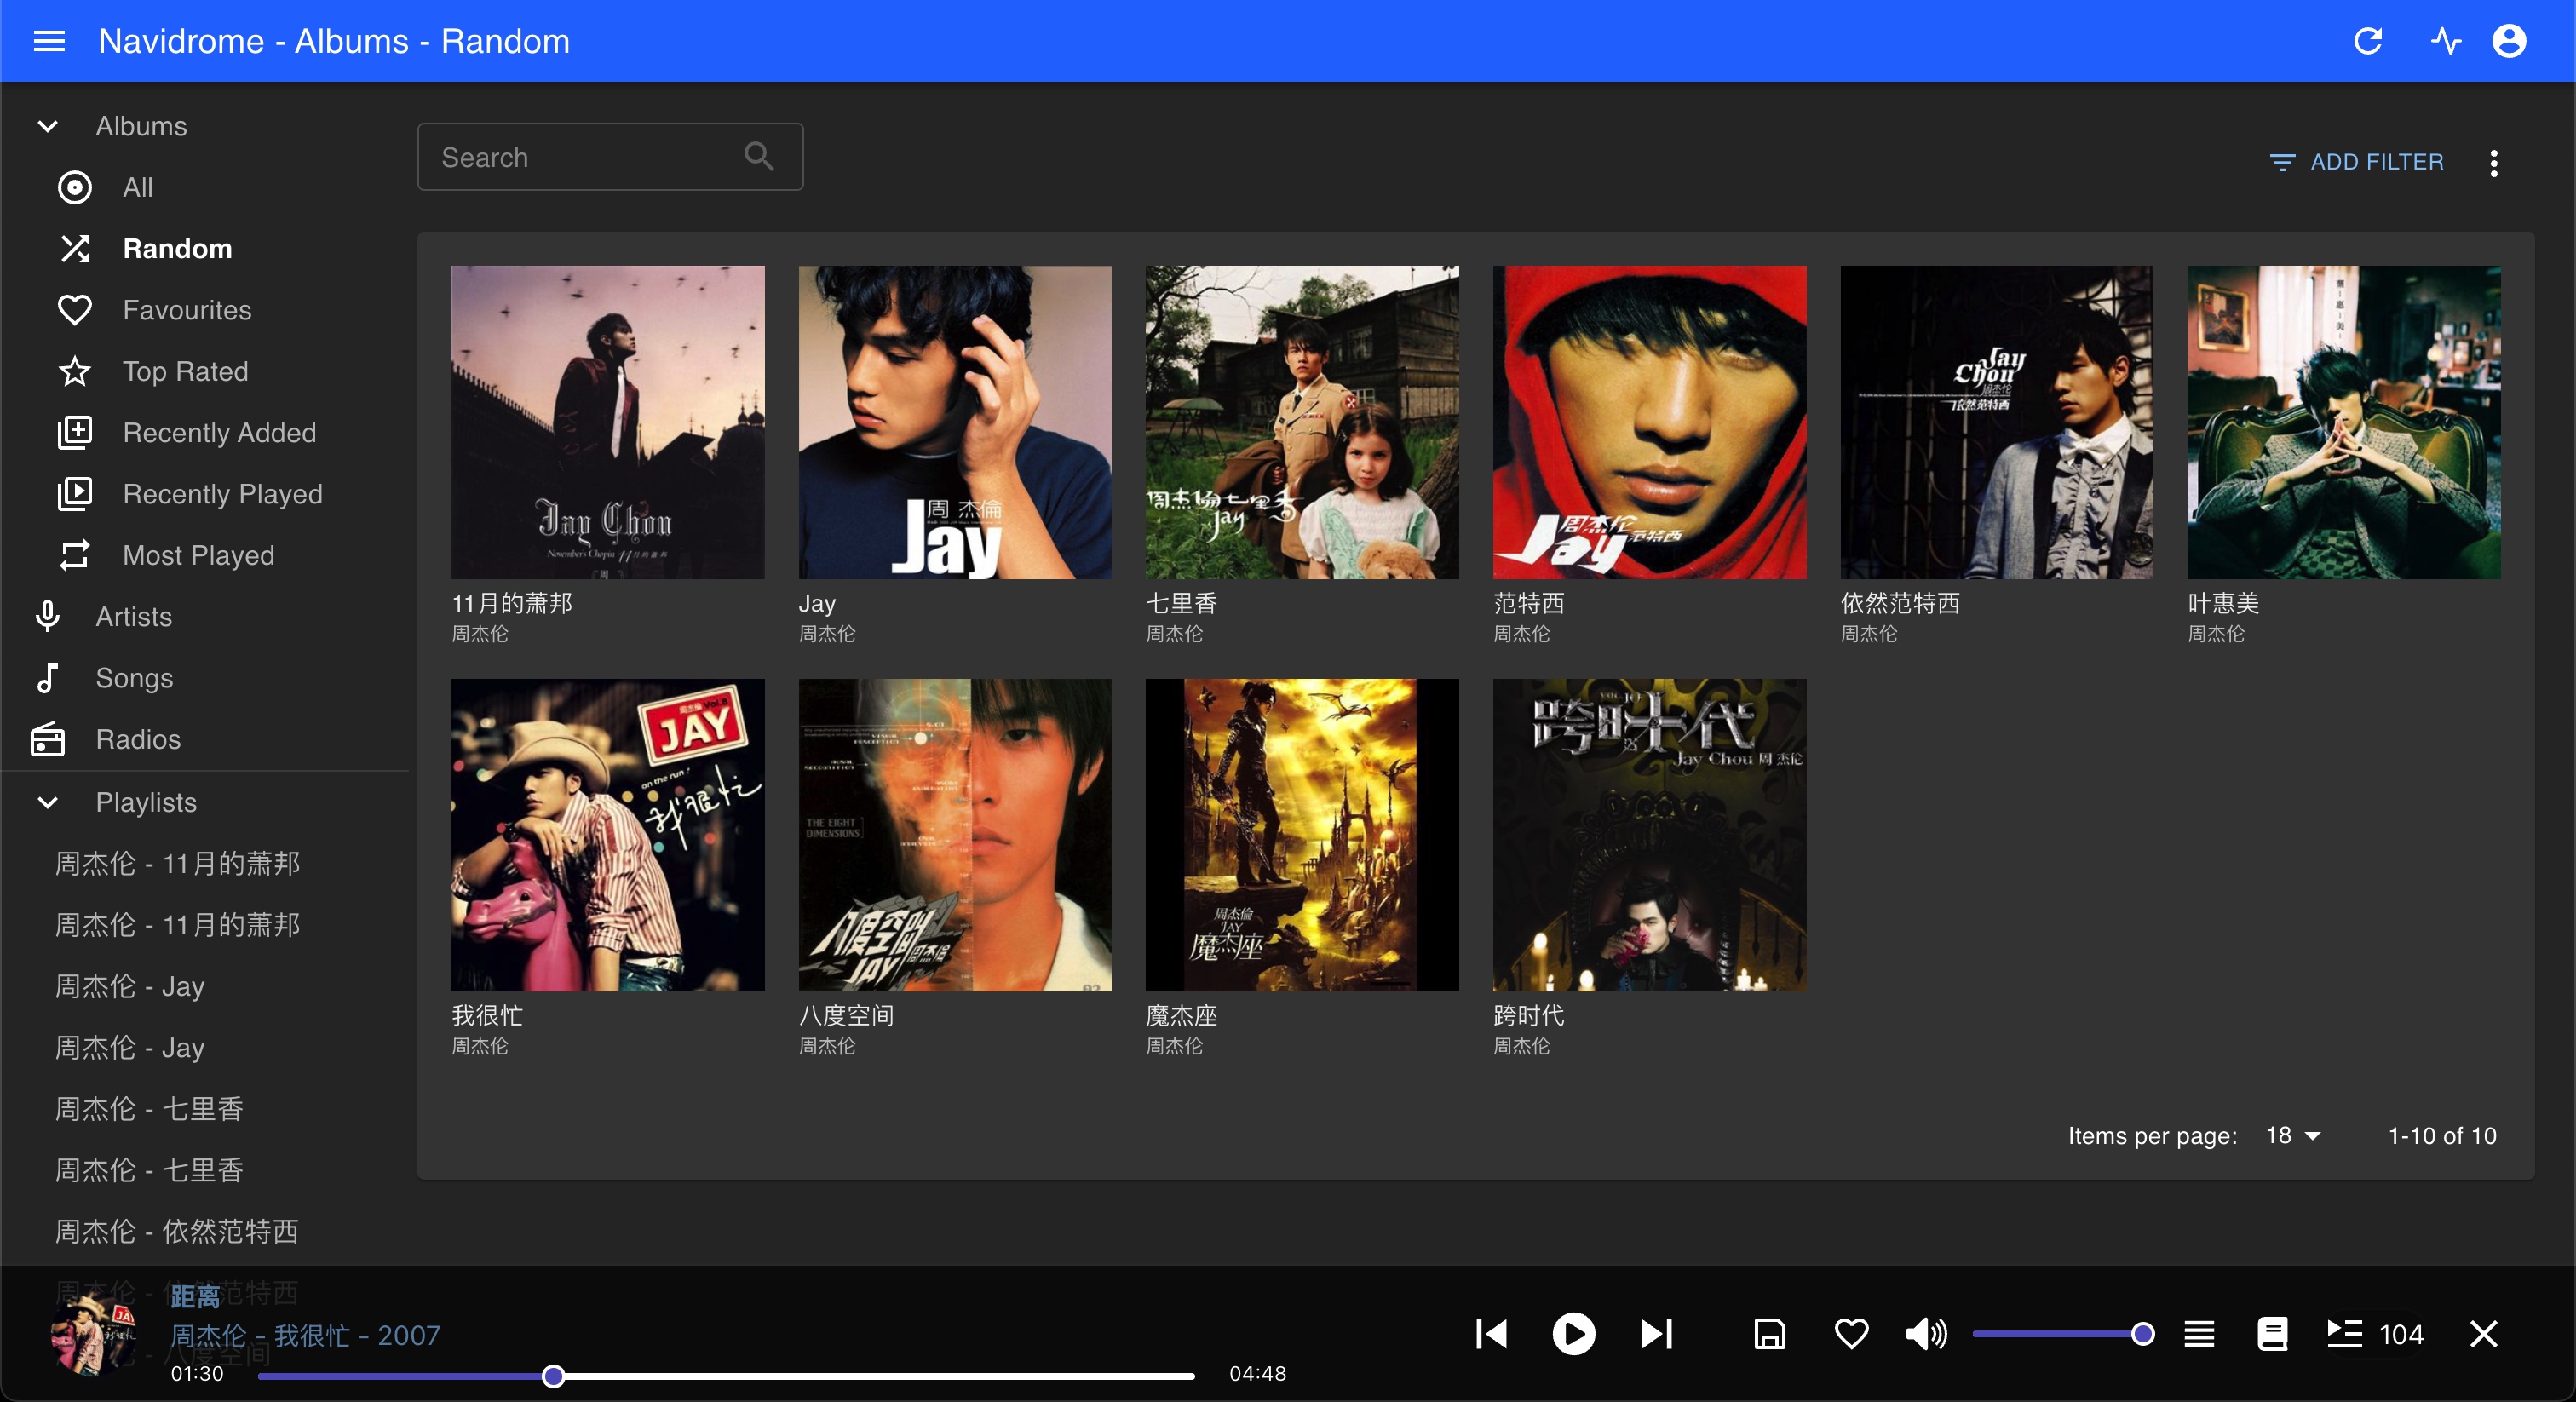Show lyrics with the book icon
Image resolution: width=2576 pixels, height=1402 pixels.
click(2272, 1333)
